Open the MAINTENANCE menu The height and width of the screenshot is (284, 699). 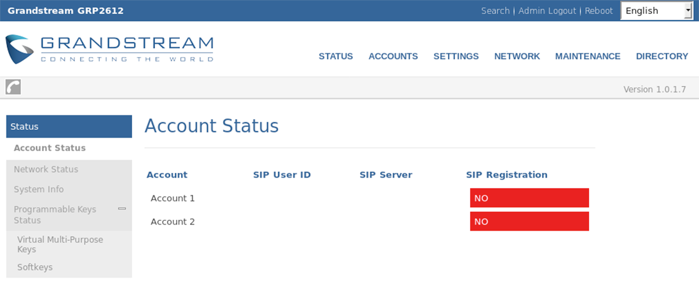[x=588, y=56]
